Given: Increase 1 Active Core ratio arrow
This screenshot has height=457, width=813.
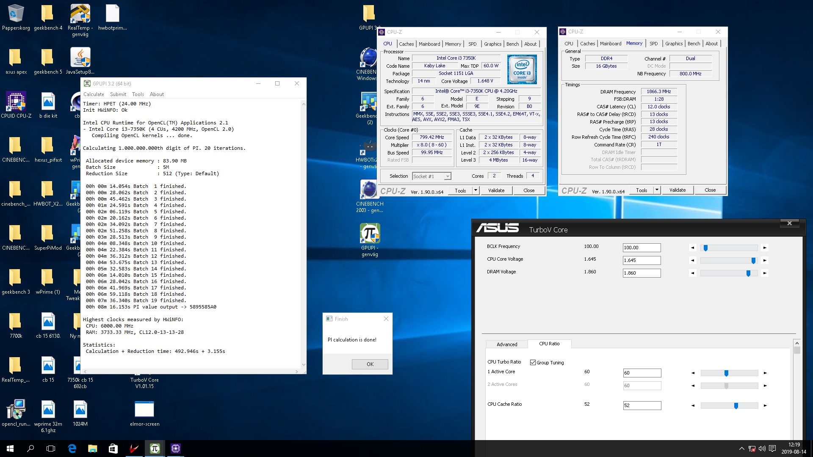Looking at the screenshot, I should tap(765, 373).
